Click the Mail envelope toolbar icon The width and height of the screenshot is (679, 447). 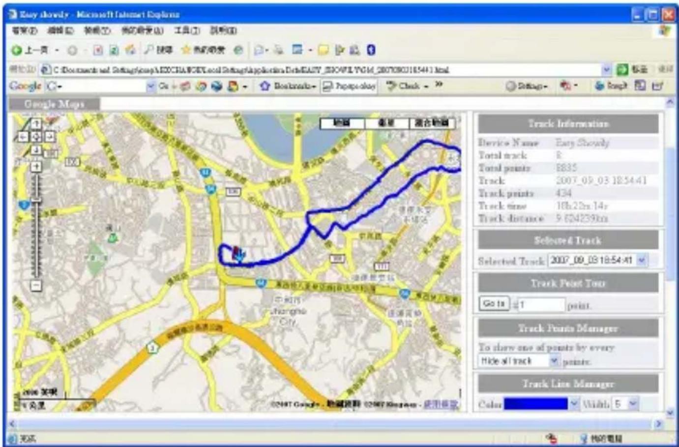coord(259,50)
